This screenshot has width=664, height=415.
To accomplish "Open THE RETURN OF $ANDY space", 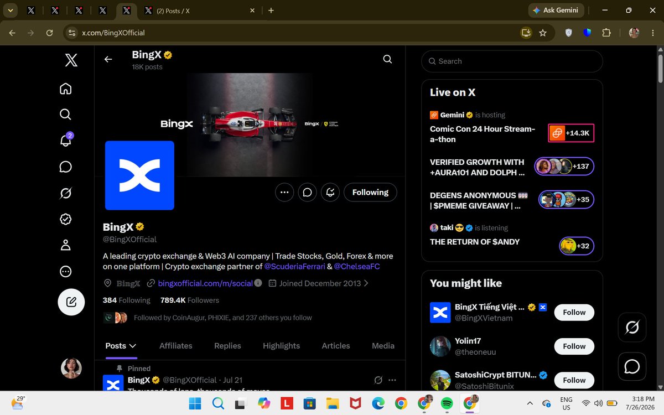I will 475,242.
